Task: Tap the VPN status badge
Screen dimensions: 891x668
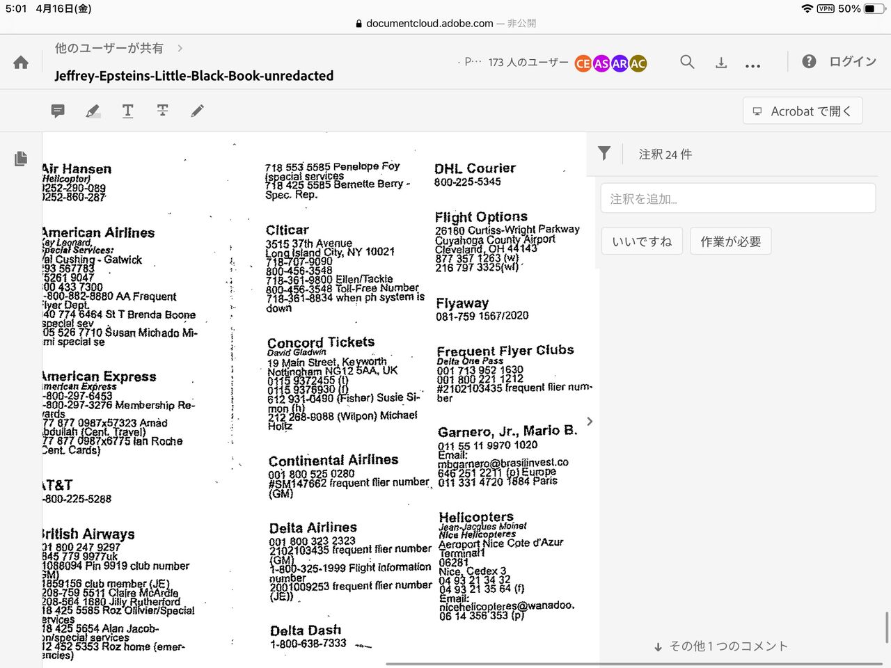Action: (x=826, y=8)
